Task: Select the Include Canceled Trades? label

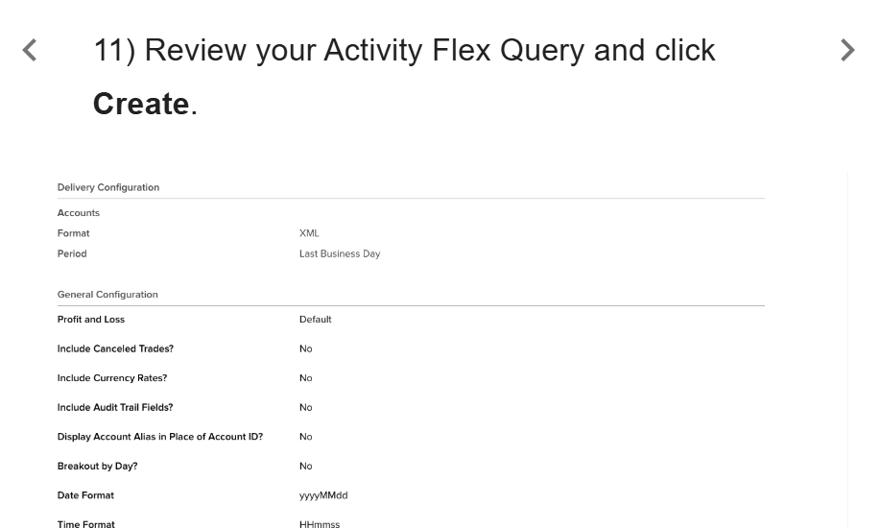Action: (115, 348)
